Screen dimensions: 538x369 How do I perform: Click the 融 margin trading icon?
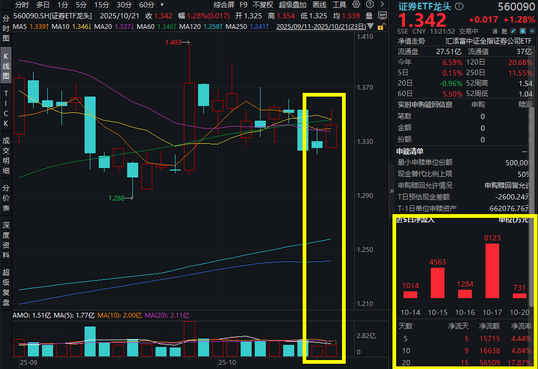click(504, 30)
